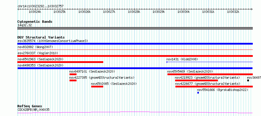The height and width of the screenshot is (116, 261).
Task: Select the small black esv36497 square
Action: [248, 80]
